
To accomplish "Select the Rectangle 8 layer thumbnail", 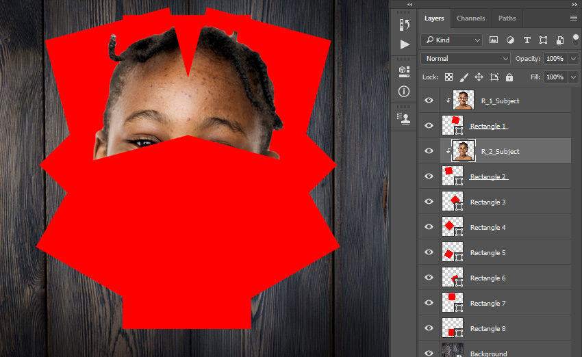I will point(453,328).
